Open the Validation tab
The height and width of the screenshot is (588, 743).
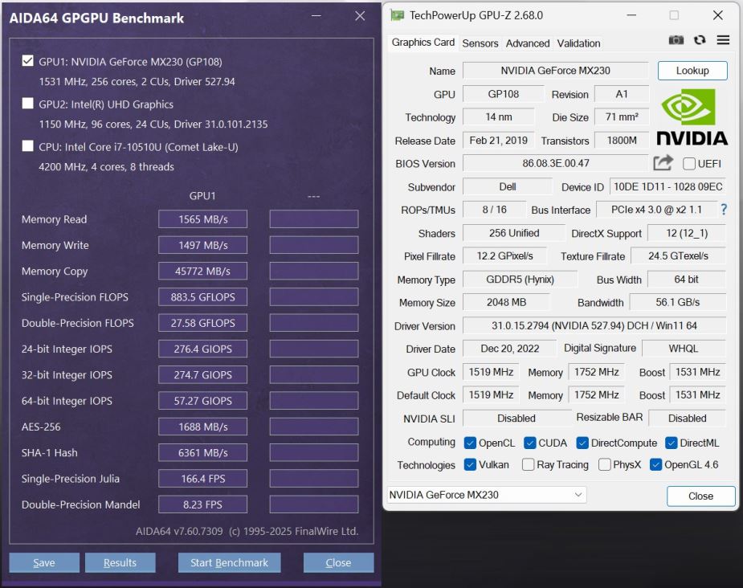[x=578, y=43]
